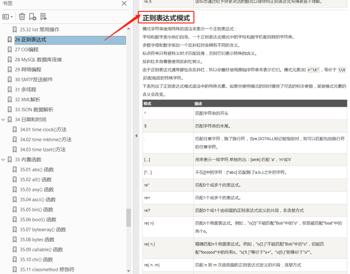Image resolution: width=350 pixels, height=274 pixels.
Task: Collapse the side panel with arrow handle
Action: pyautogui.click(x=136, y=136)
